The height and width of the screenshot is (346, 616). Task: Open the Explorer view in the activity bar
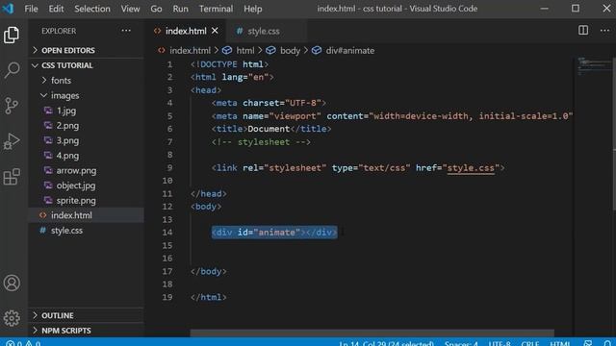(x=12, y=35)
